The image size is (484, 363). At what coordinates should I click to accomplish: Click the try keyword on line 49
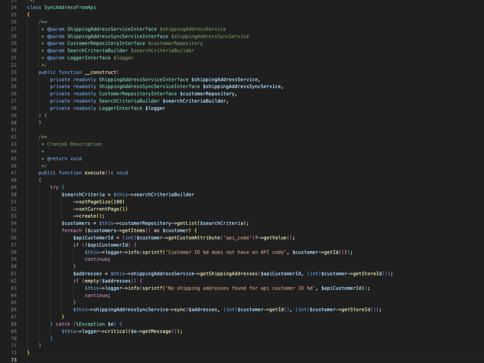click(54, 187)
